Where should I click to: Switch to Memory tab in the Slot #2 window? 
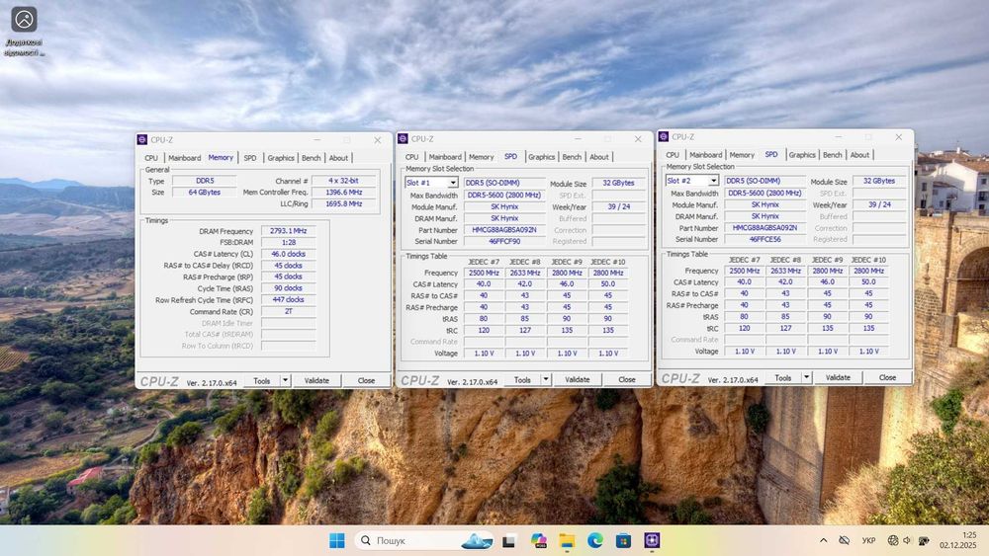point(742,155)
